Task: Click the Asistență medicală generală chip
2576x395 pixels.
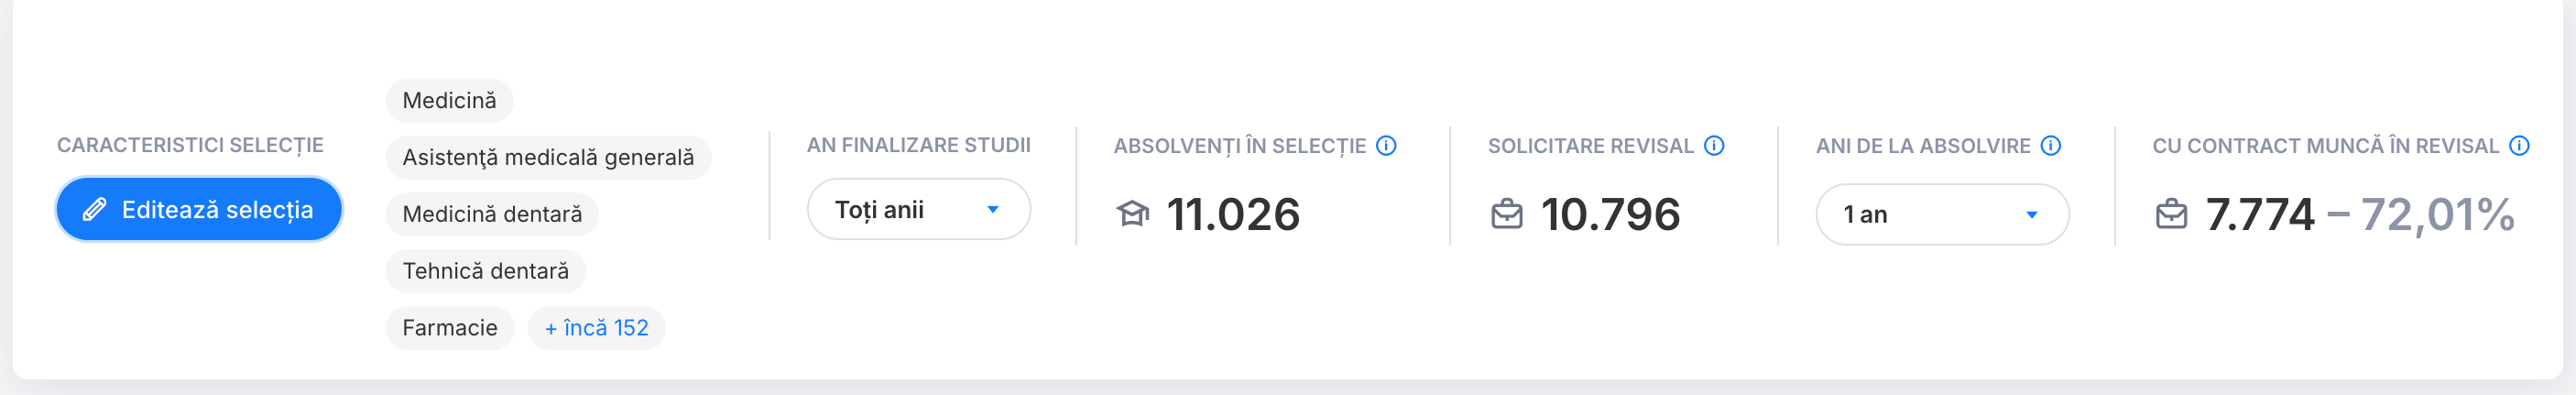Action: pos(548,158)
